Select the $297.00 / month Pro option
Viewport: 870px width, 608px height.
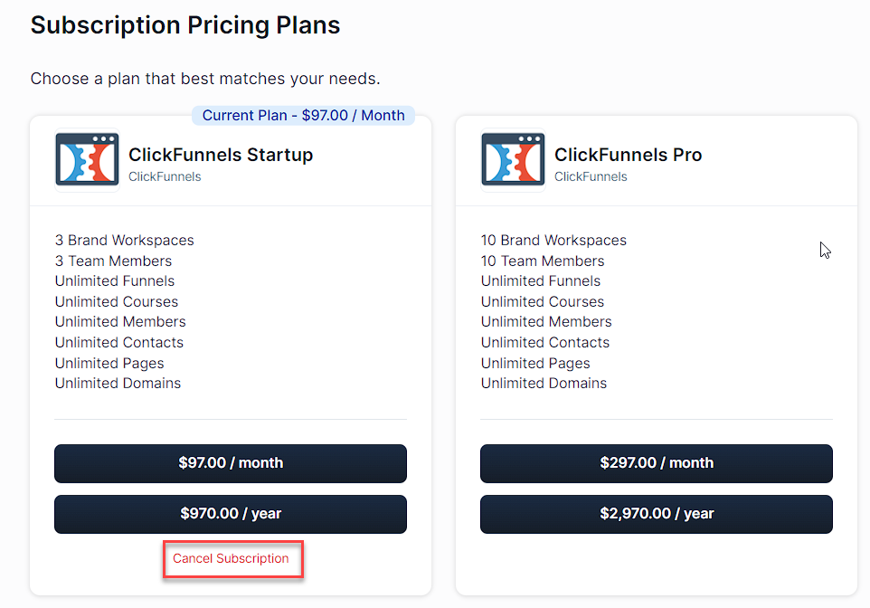click(656, 463)
